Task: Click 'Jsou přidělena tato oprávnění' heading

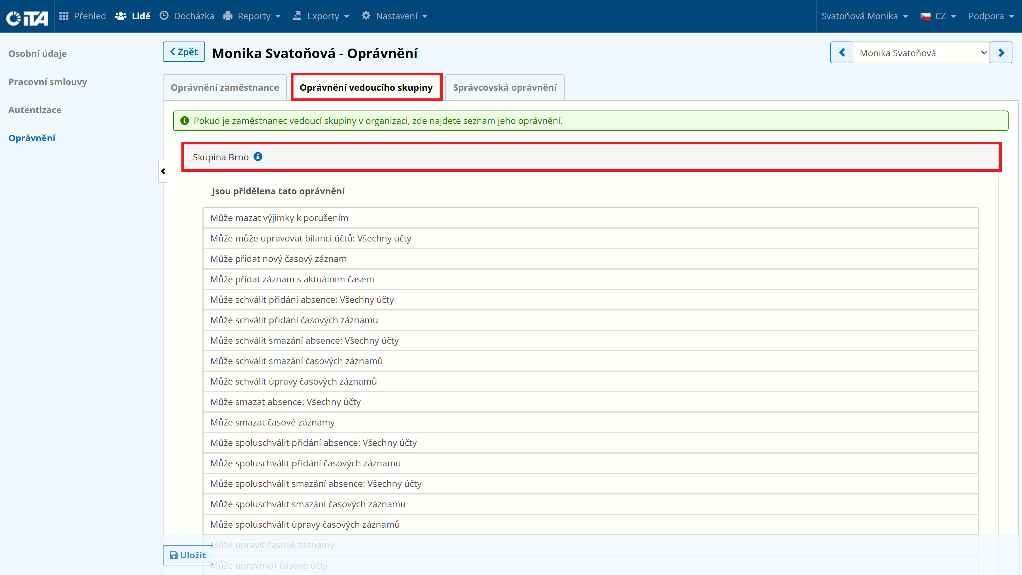Action: 278,191
